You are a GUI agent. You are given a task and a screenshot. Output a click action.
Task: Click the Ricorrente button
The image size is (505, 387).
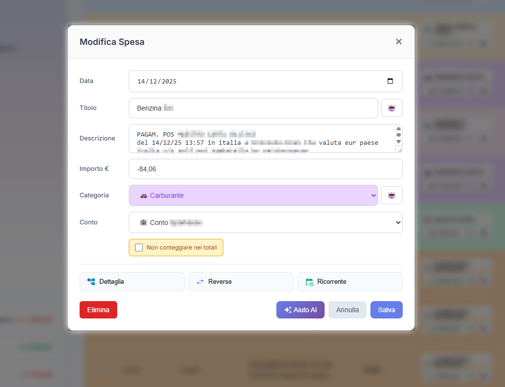(x=350, y=282)
